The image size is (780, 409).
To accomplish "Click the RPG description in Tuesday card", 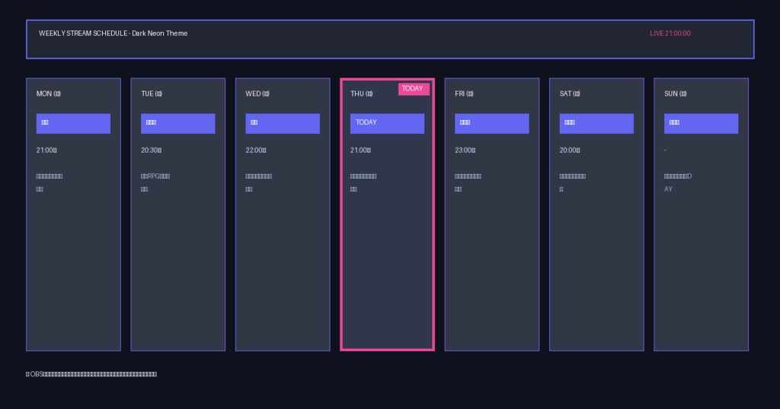I will pos(155,182).
